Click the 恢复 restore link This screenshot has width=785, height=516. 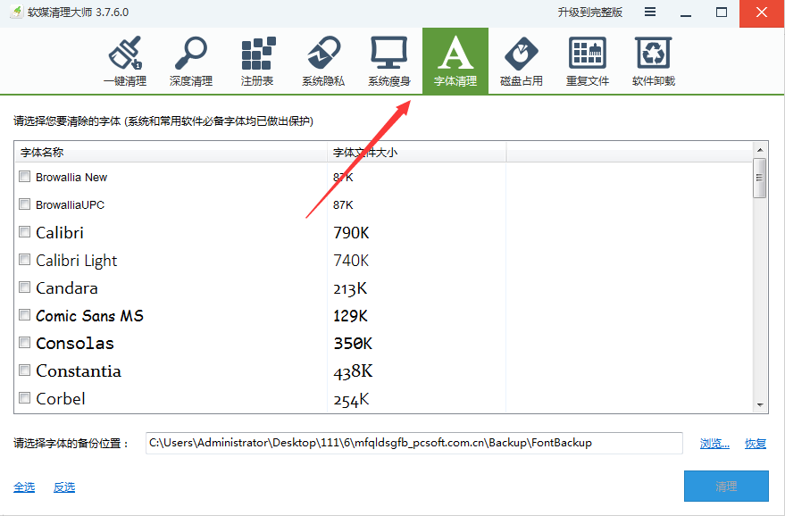[x=756, y=444]
